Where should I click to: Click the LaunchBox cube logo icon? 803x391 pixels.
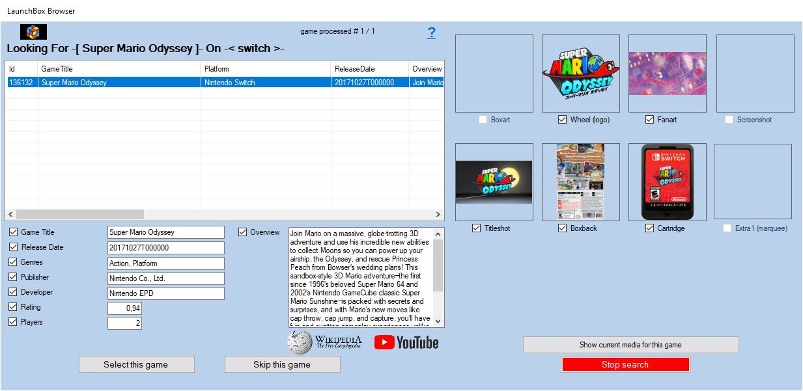(x=33, y=32)
